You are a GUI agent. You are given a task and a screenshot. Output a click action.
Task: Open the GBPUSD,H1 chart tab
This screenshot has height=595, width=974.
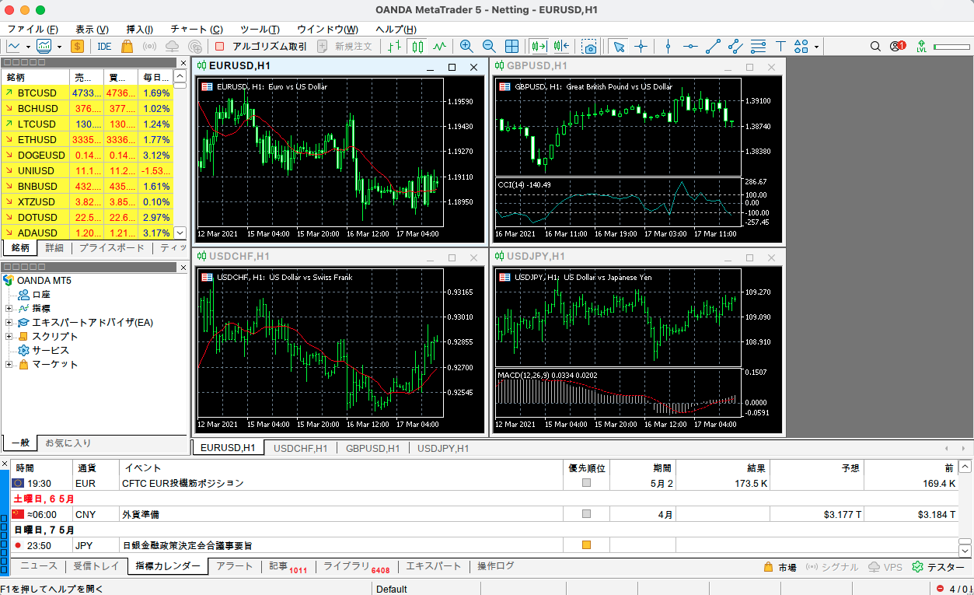click(372, 448)
